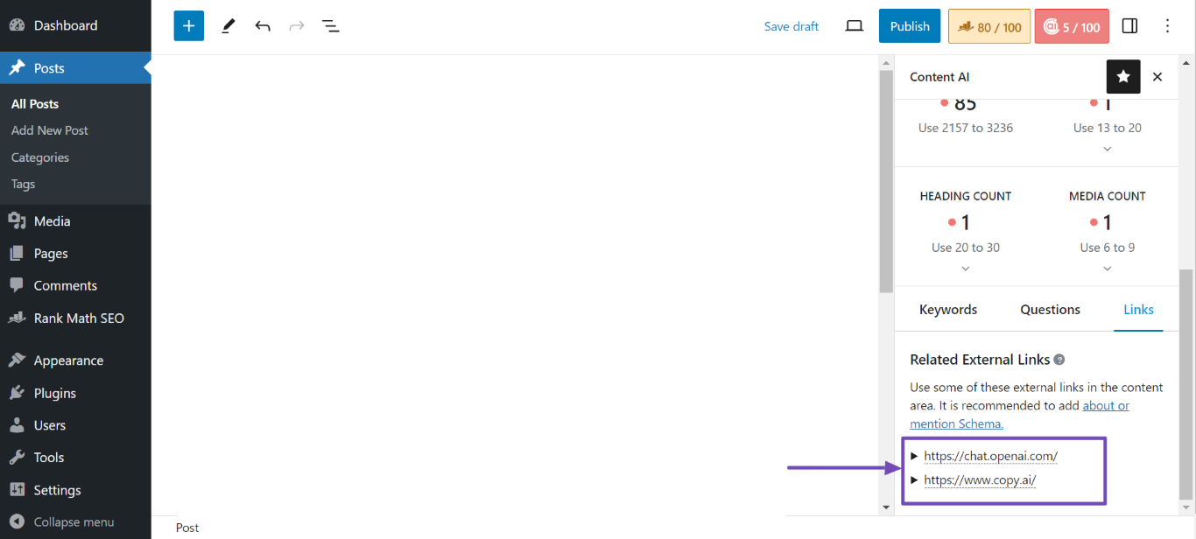
Task: Publish the post
Action: pyautogui.click(x=910, y=26)
